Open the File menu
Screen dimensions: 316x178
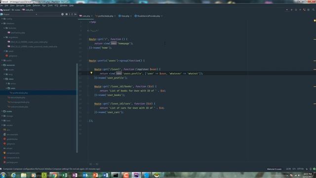click(x=1, y=5)
